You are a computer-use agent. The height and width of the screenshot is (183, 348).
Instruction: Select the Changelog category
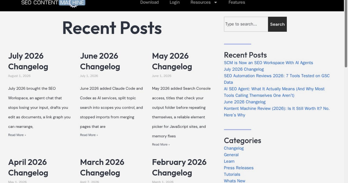pos(234,148)
